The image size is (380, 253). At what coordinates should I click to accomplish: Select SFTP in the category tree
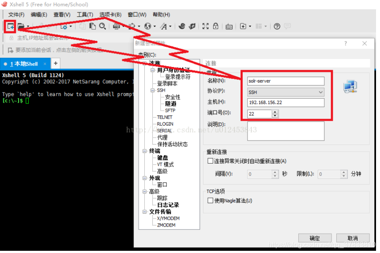(170, 111)
